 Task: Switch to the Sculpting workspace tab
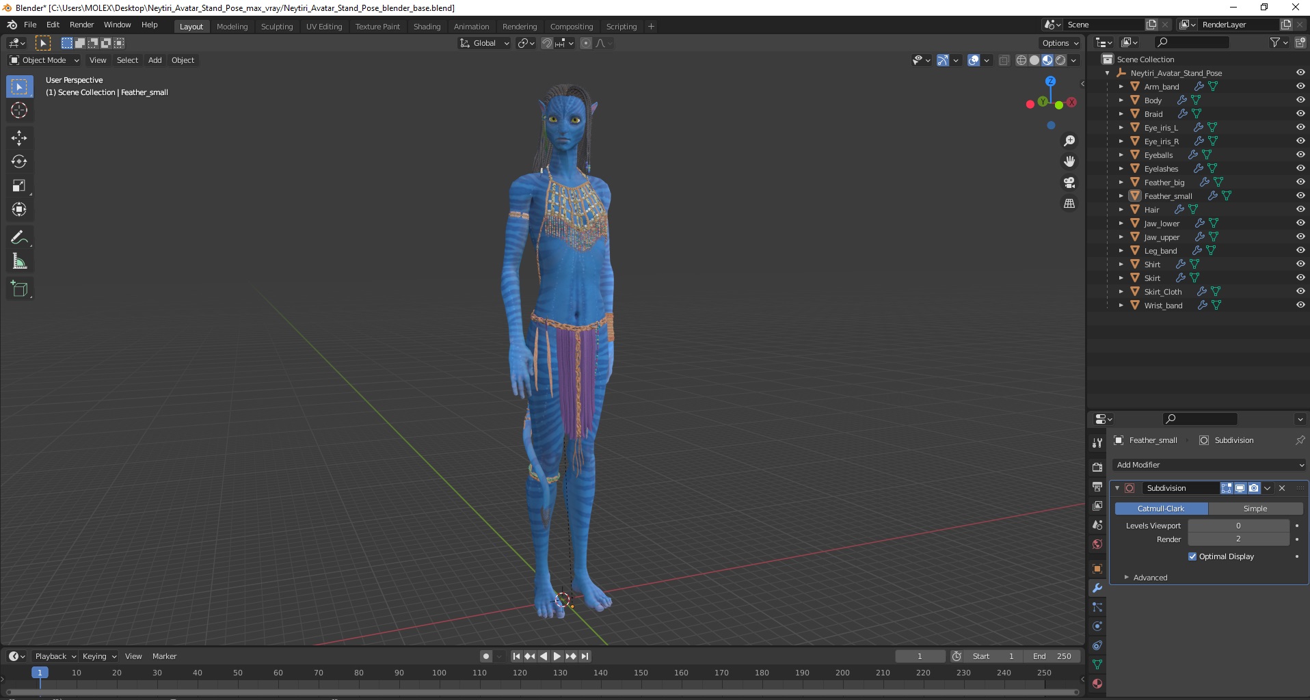[x=277, y=27]
